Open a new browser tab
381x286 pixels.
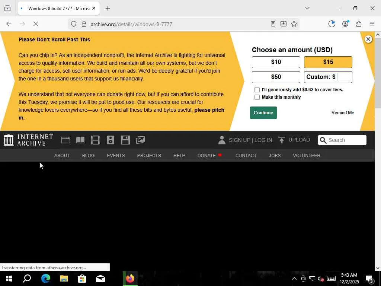(108, 9)
